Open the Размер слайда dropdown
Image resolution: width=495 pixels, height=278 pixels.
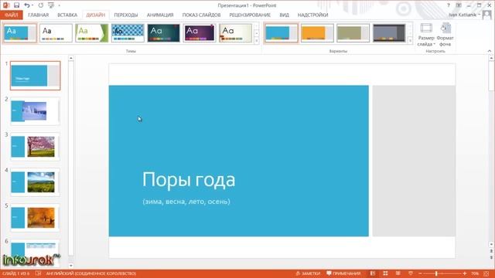(x=426, y=35)
